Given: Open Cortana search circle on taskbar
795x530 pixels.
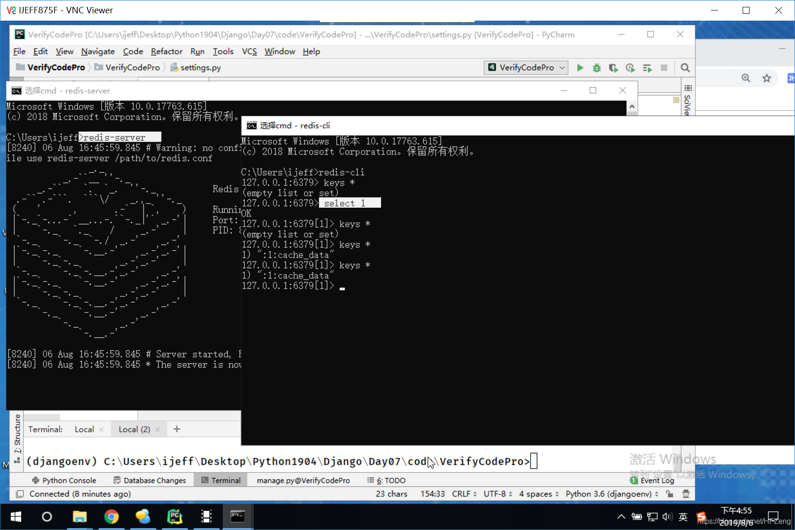Looking at the screenshot, I should pos(47,517).
